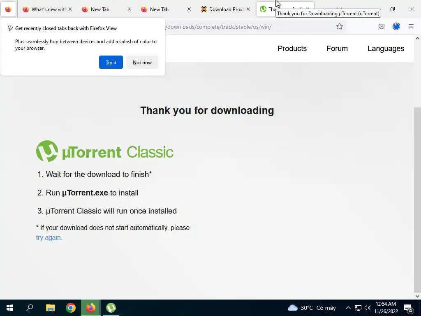This screenshot has width=421, height=316.
Task: Click the Try it button
Action: tap(111, 62)
